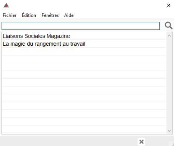Click the middle of the vertical scrollbar track

pyautogui.click(x=169, y=83)
